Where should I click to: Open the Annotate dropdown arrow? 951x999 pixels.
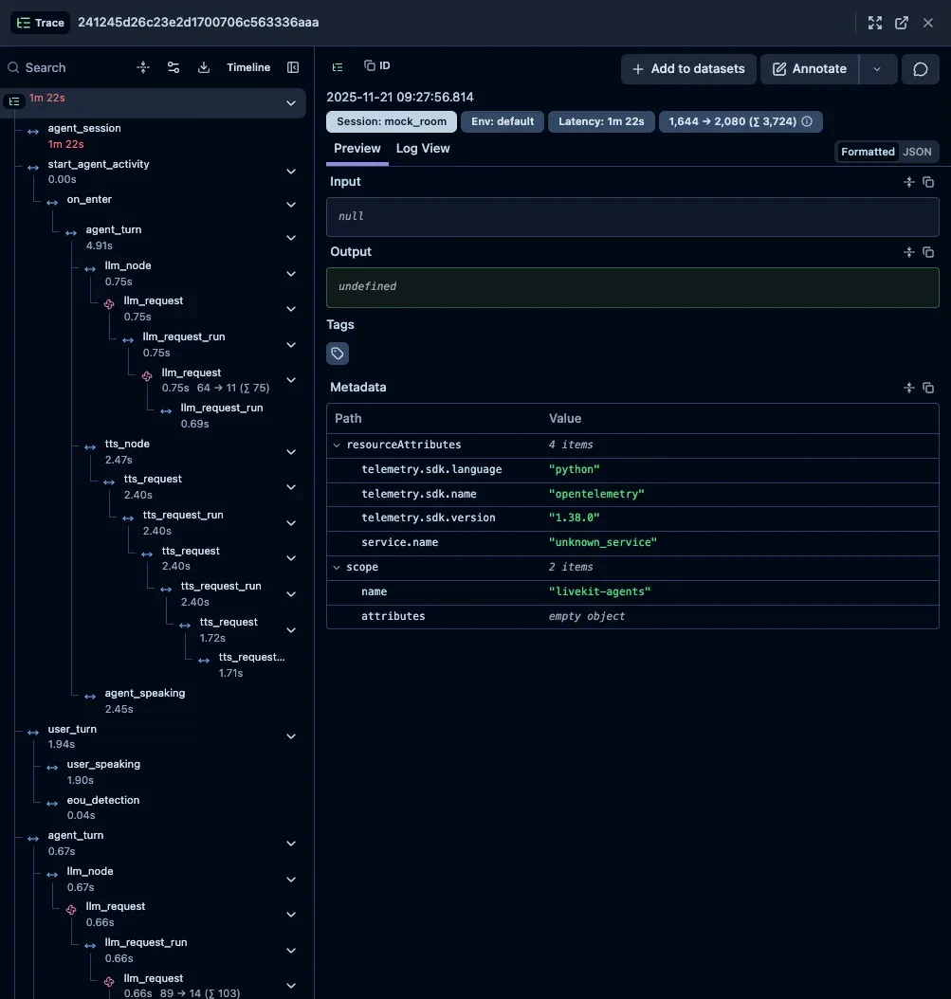coord(877,69)
